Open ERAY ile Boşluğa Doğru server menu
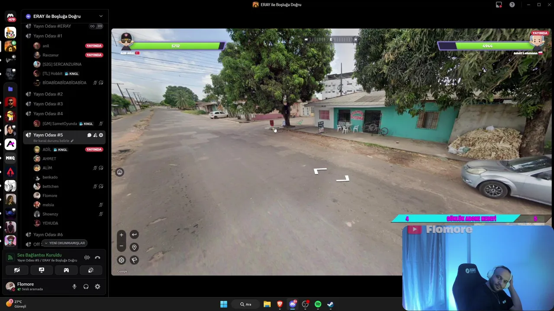The image size is (554, 311). [x=64, y=16]
